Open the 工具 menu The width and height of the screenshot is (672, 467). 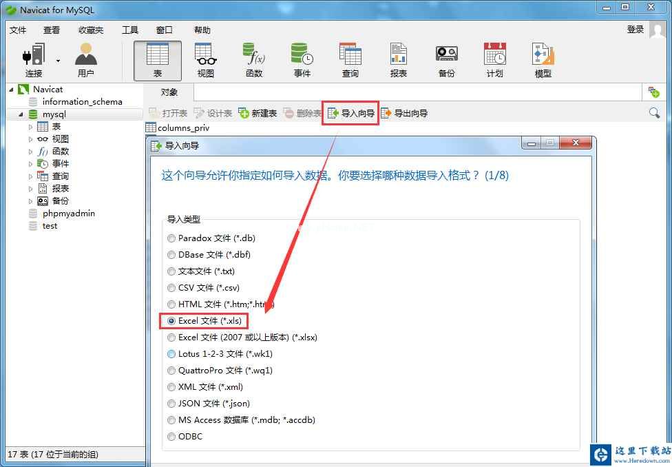[129, 30]
